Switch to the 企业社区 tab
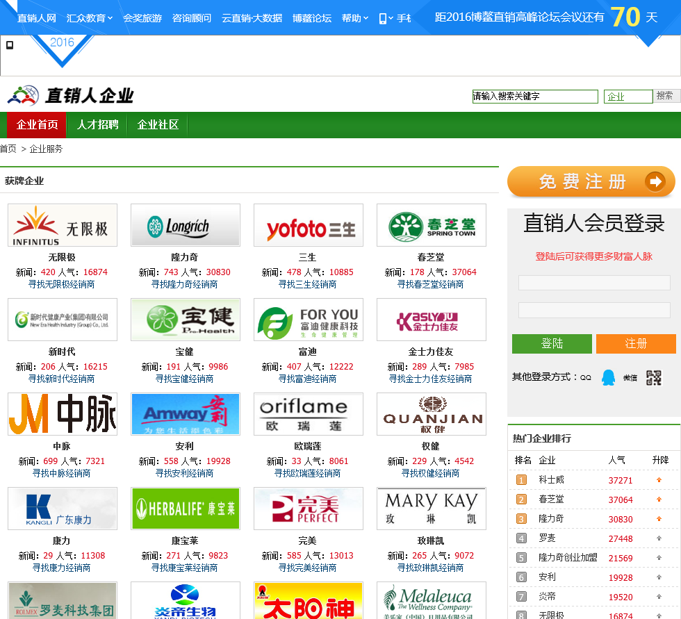The width and height of the screenshot is (681, 619). (x=158, y=124)
